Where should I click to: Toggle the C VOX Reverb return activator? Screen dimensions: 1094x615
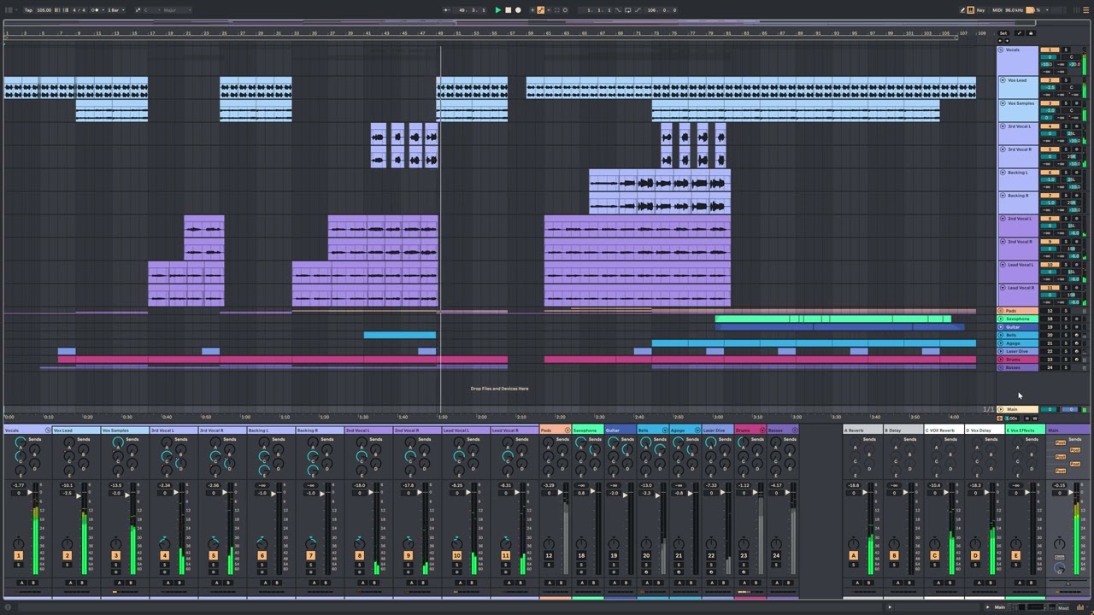[x=934, y=555]
